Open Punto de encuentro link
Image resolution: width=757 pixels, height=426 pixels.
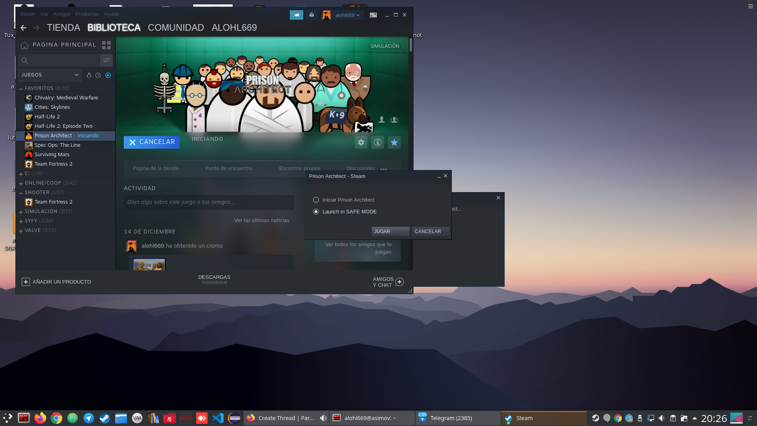pos(229,168)
